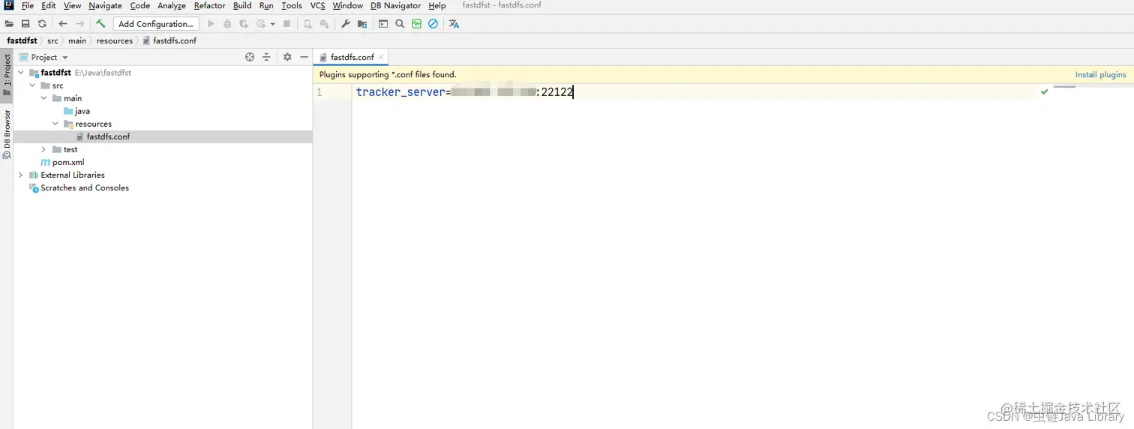Expand External Libraries node
The width and height of the screenshot is (1134, 429).
(21, 175)
